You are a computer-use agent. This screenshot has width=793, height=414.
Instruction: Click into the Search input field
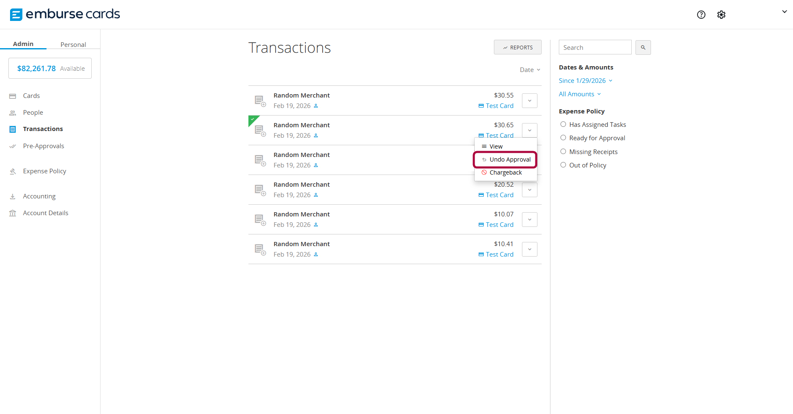coord(594,47)
